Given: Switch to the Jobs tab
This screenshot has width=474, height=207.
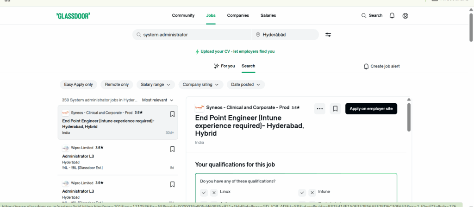Looking at the screenshot, I should point(211,15).
